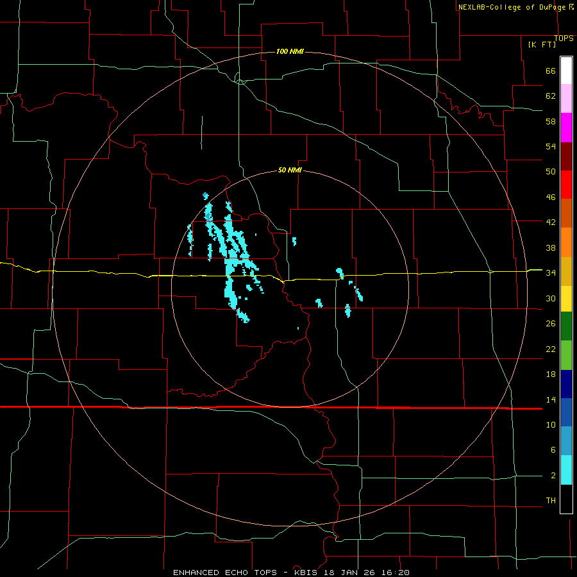Click the '54' legend value label

click(x=551, y=146)
